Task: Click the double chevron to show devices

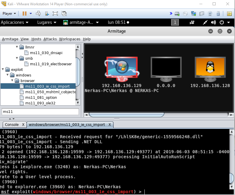Action: [x=171, y=14]
